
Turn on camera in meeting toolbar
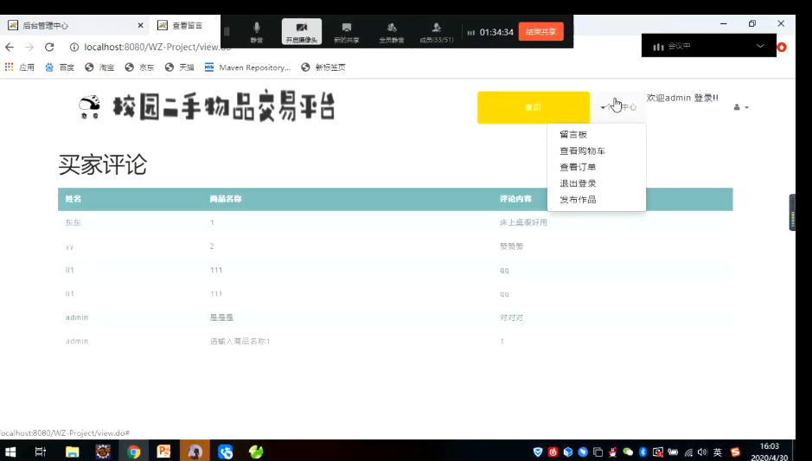pyautogui.click(x=302, y=32)
